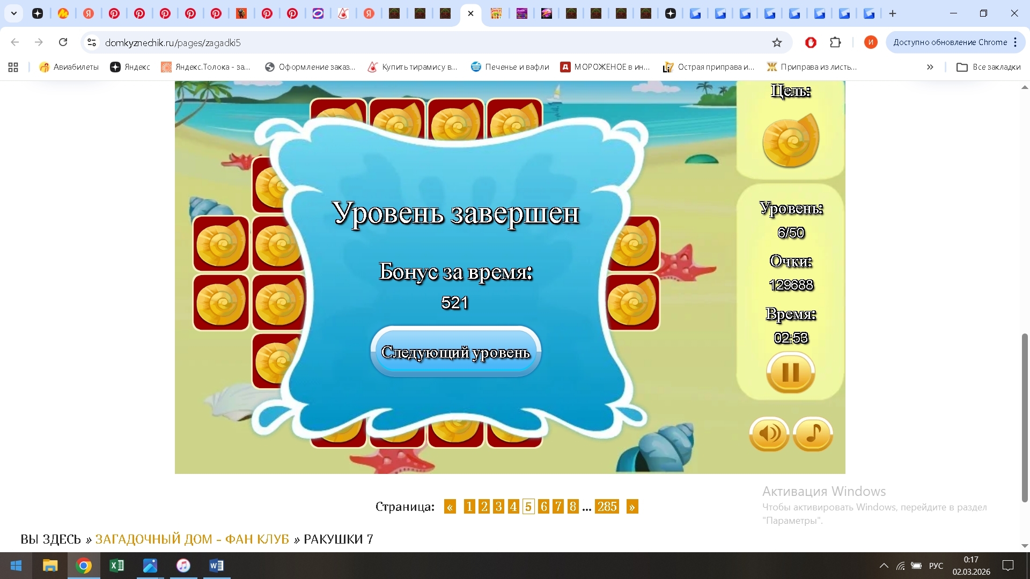
Task: Go back using the browser back arrow
Action: click(x=15, y=42)
